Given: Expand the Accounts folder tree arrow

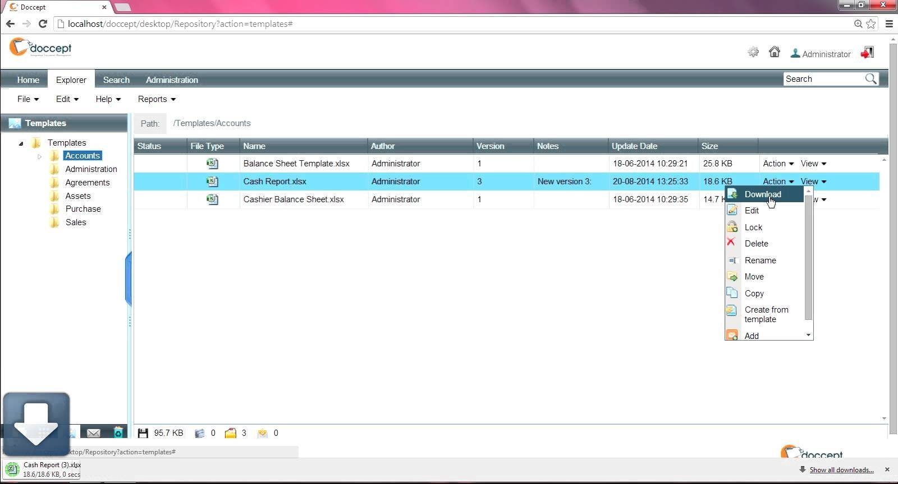Looking at the screenshot, I should pos(40,156).
